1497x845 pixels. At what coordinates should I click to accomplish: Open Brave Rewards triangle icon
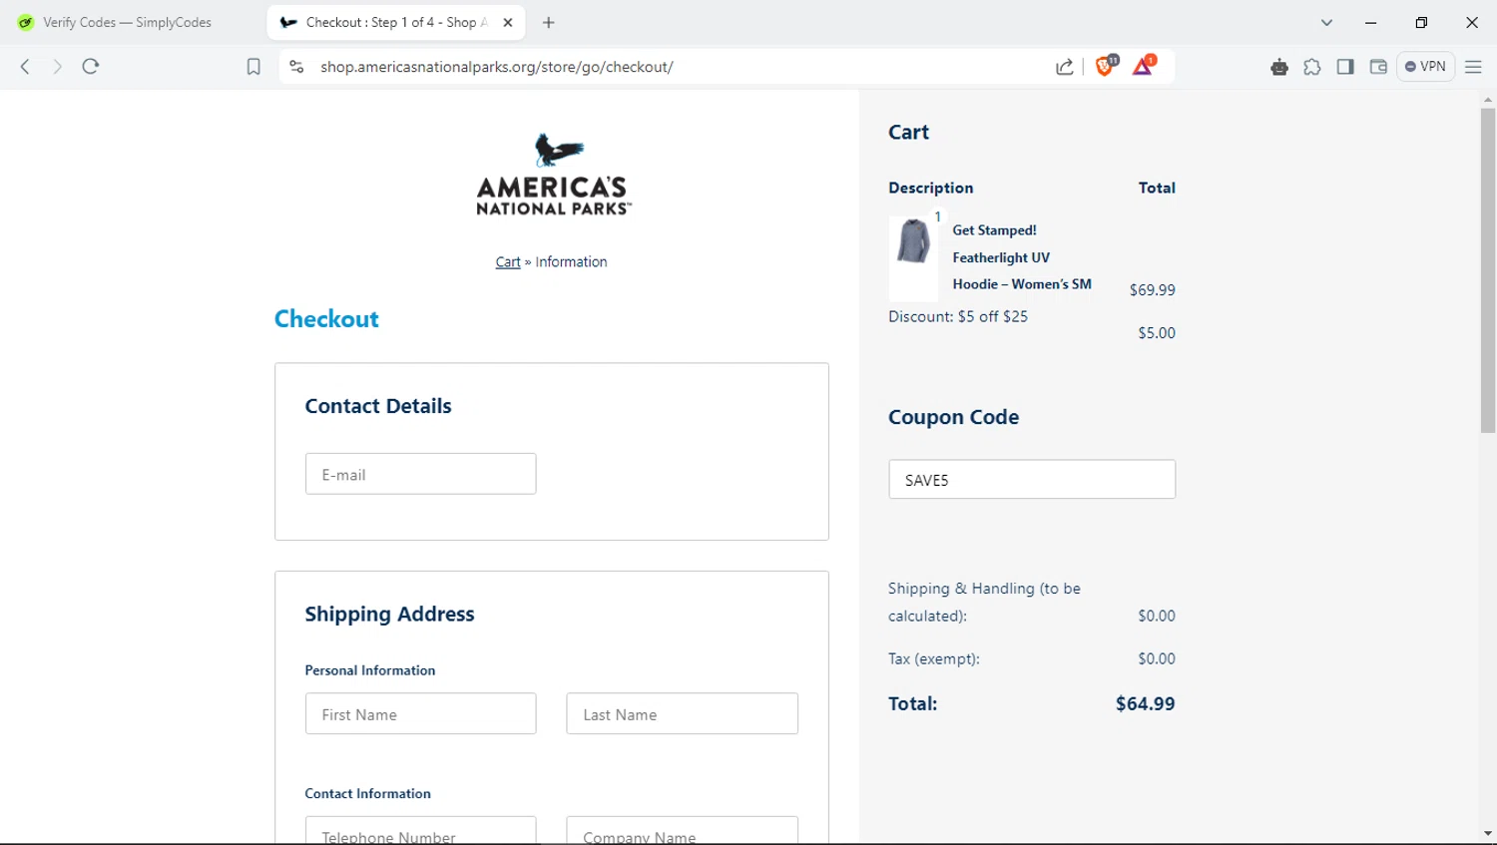tap(1144, 66)
